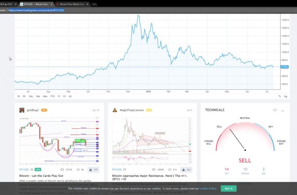
Task: Open goldbug1 candlestick chart thumbnail
Action: pos(59,141)
